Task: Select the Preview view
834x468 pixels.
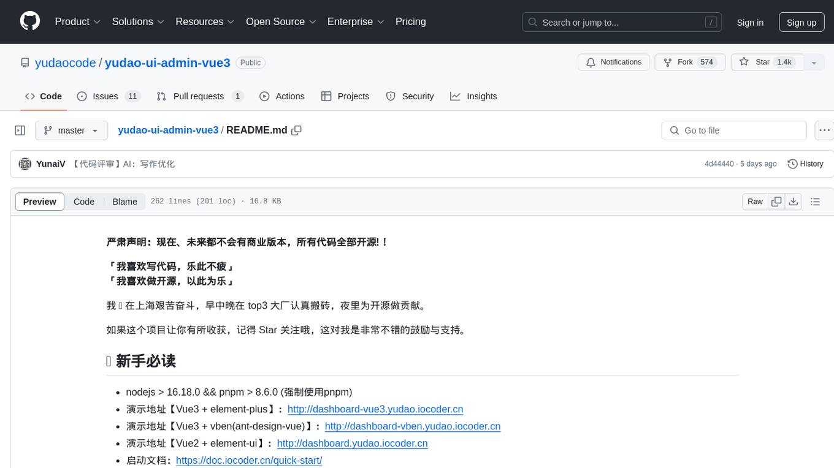Action: point(40,202)
